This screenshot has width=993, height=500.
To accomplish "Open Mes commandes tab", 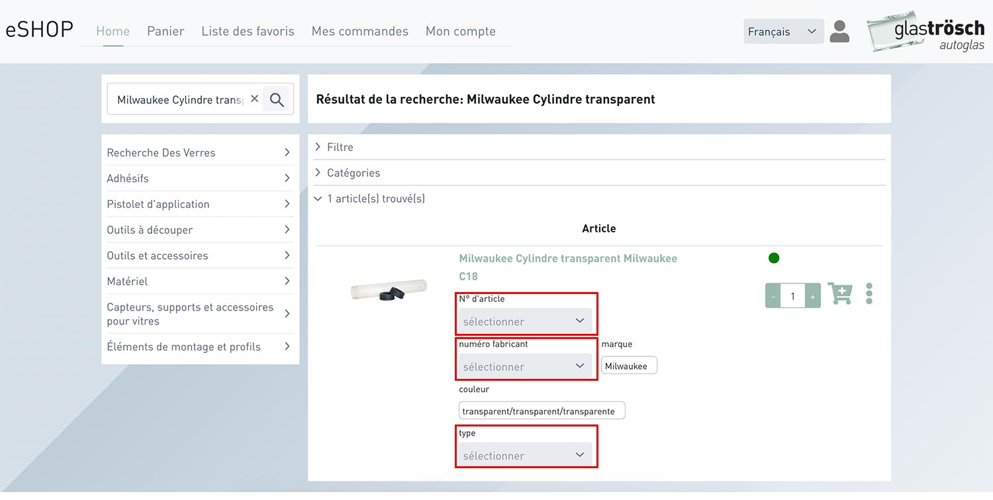I will 360,31.
